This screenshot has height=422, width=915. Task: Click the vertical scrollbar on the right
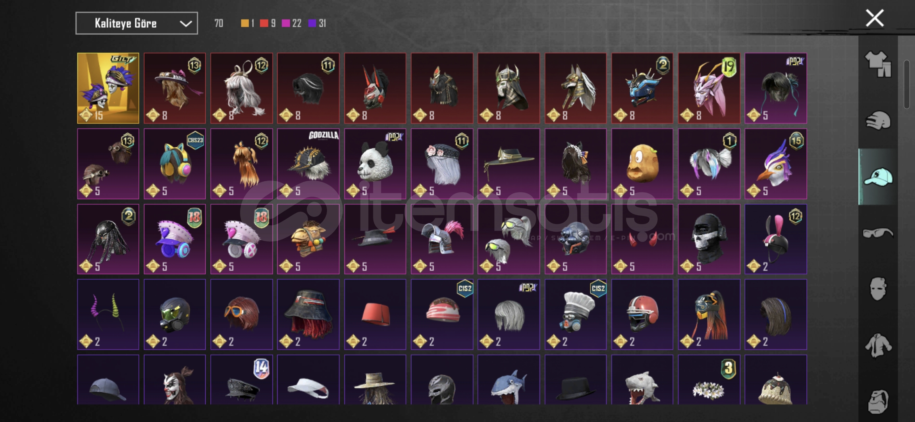907,84
